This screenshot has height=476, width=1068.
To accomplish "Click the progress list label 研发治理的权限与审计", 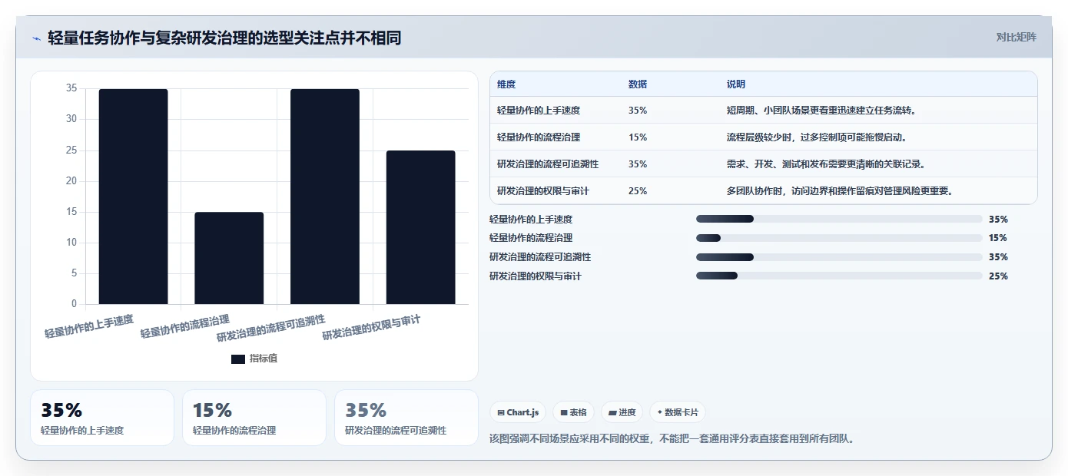I will [536, 276].
